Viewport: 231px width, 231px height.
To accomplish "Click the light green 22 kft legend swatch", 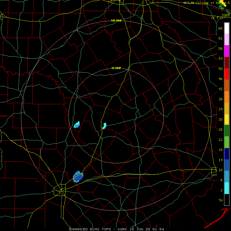I will [227, 142].
